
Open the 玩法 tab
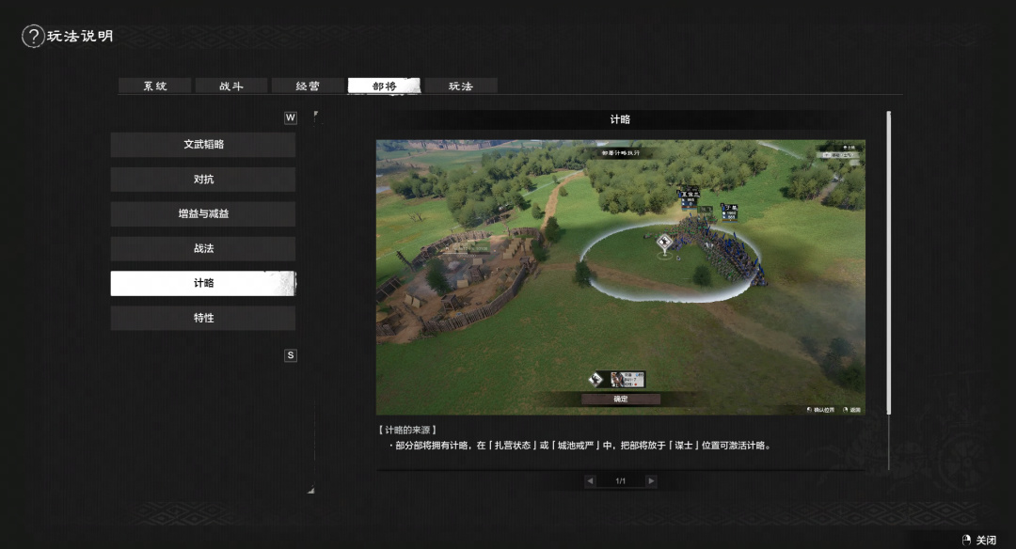[x=461, y=86]
